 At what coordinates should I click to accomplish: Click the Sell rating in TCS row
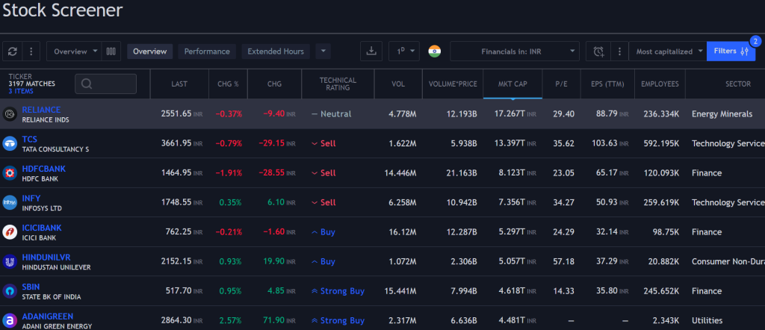323,143
